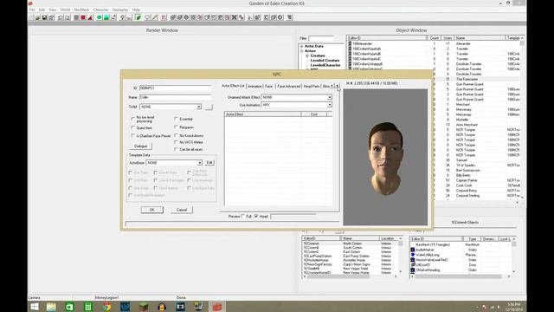Switch to the Face tab
The image size is (554, 312).
pyautogui.click(x=269, y=87)
